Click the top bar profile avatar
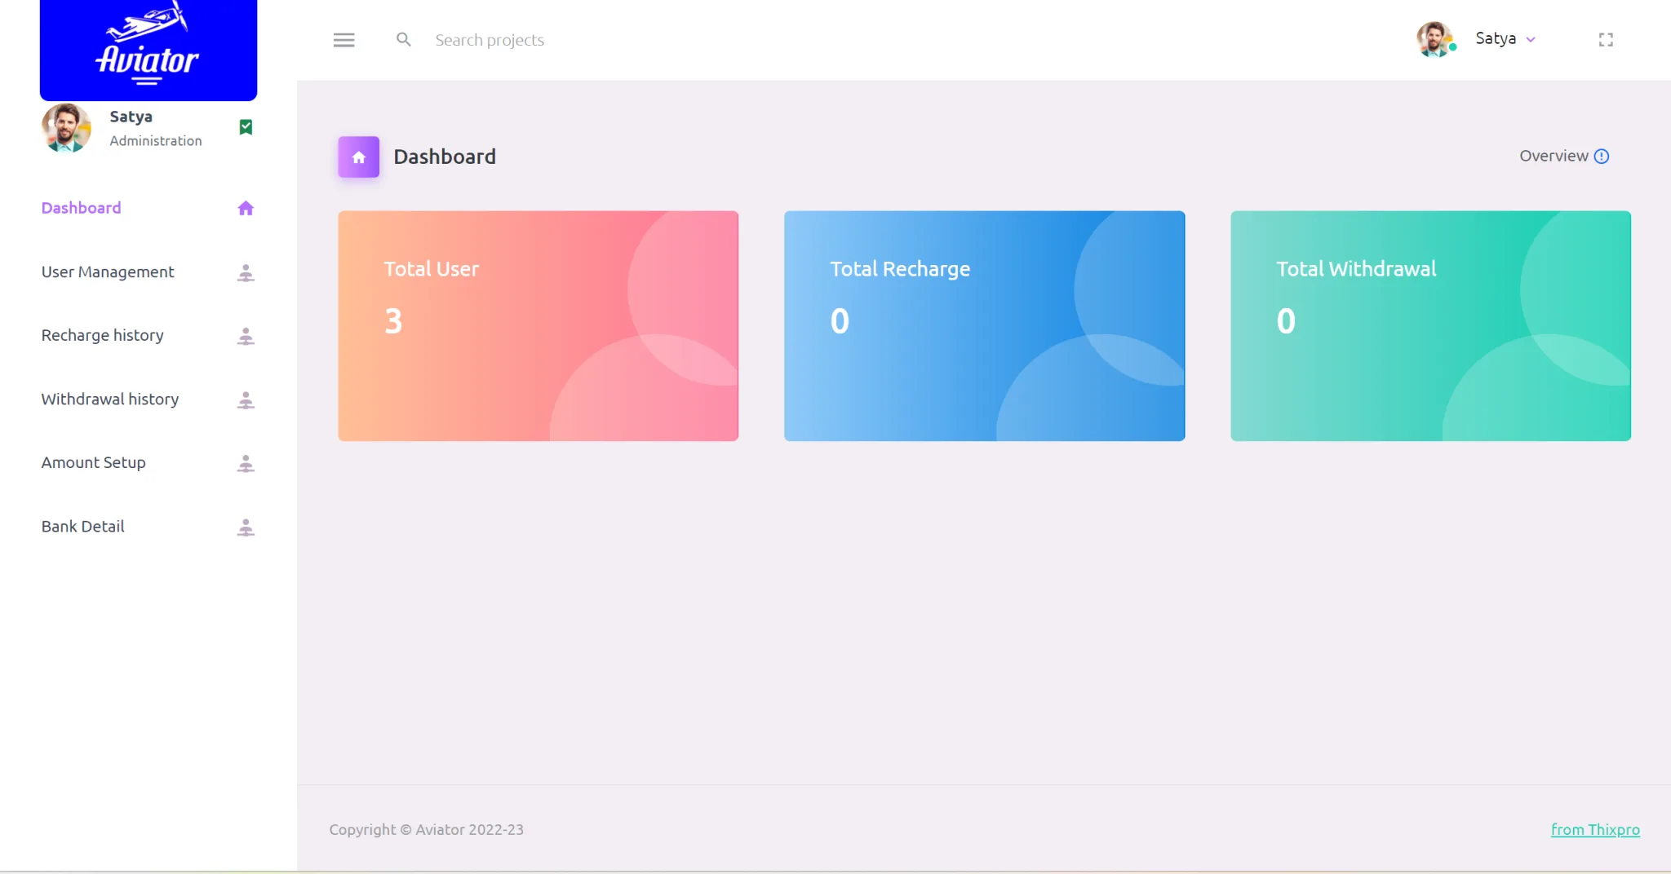Image resolution: width=1671 pixels, height=874 pixels. point(1434,39)
